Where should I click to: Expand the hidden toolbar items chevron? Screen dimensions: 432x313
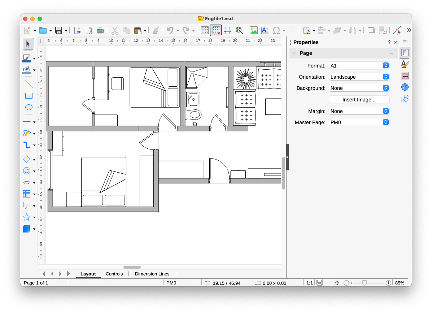coord(409,30)
